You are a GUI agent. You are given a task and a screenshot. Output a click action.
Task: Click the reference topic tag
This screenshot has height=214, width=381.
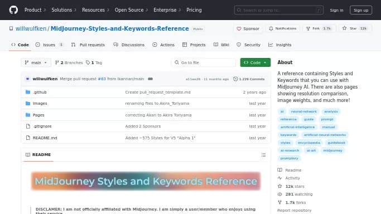pos(288,119)
